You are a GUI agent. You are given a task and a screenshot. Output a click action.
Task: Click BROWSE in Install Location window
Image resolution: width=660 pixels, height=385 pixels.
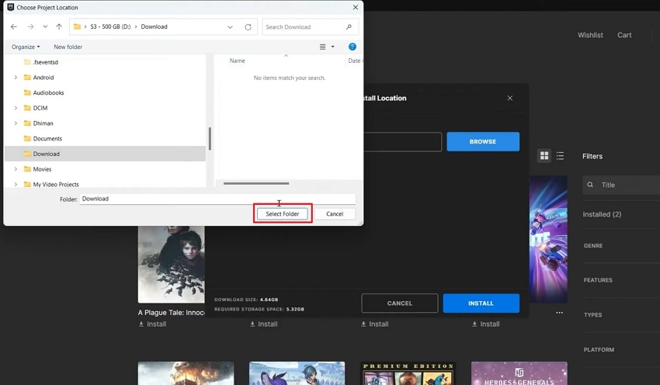coord(483,142)
